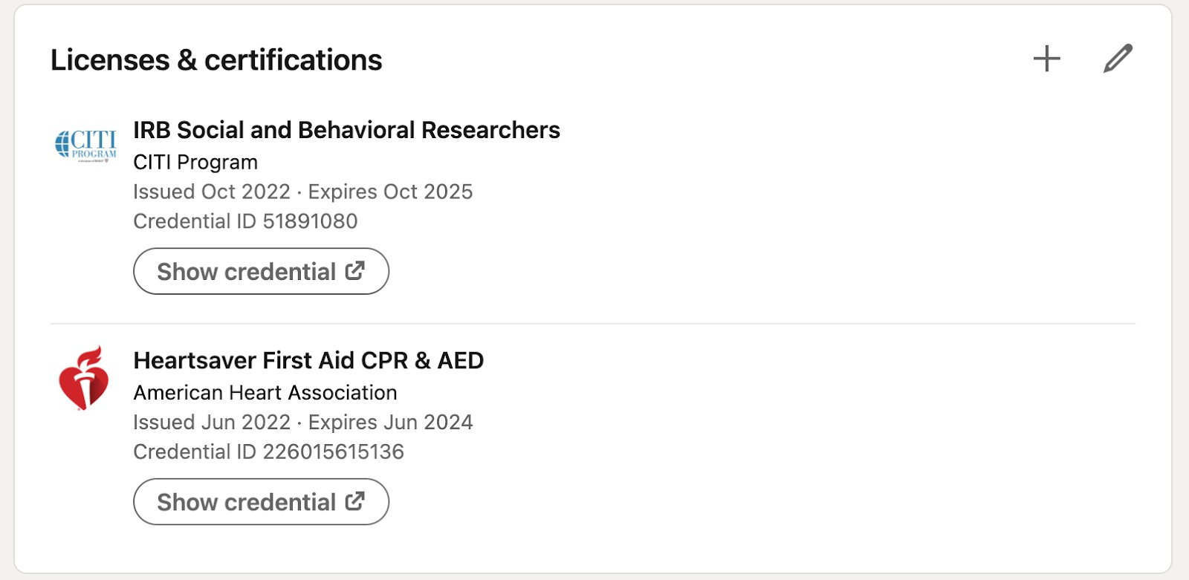The width and height of the screenshot is (1189, 580).
Task: Click the CITI Program issuer name
Action: tap(195, 162)
